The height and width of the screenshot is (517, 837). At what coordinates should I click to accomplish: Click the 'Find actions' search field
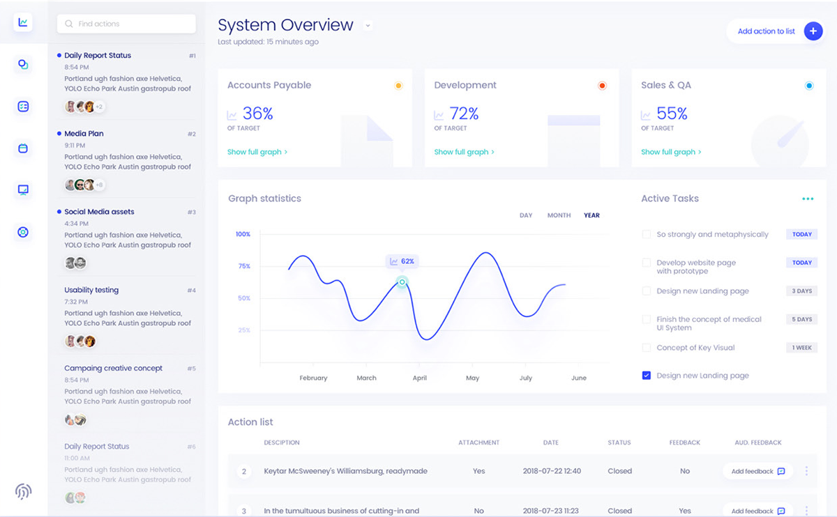coord(126,24)
